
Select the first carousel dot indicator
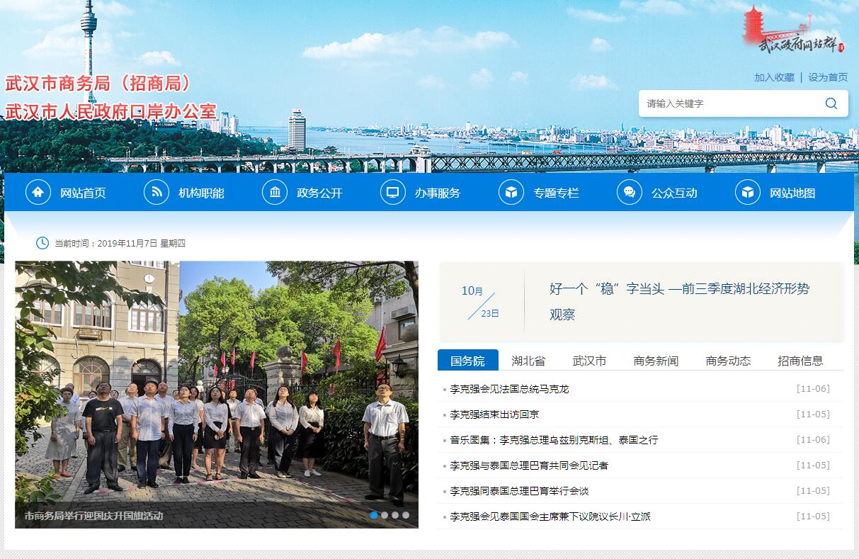[374, 515]
